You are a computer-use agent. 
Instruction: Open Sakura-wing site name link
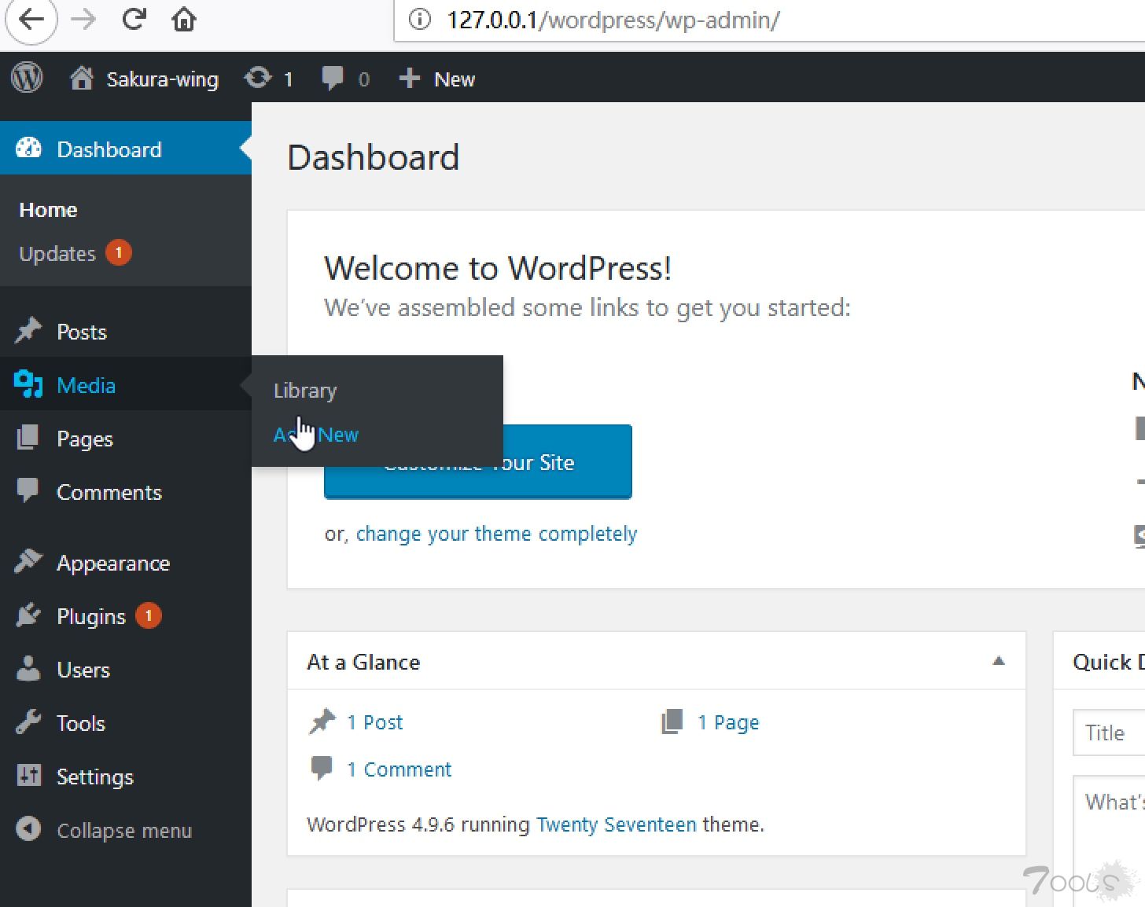tap(163, 79)
